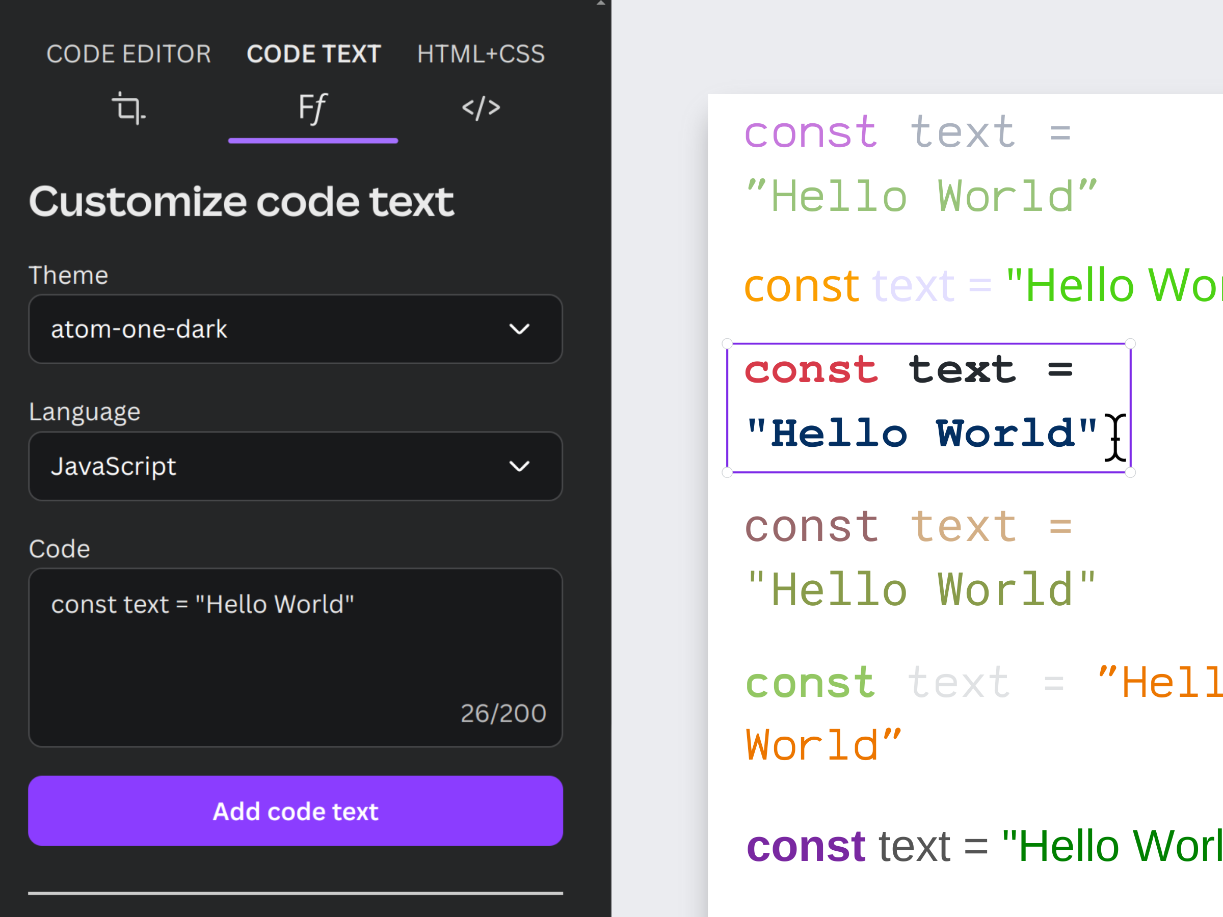Click the top-right resize handle of selected box
This screenshot has width=1223, height=917.
(1131, 344)
